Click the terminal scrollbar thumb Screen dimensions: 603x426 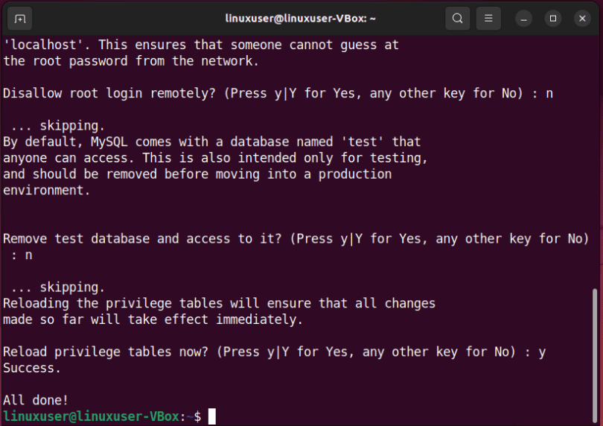point(595,355)
